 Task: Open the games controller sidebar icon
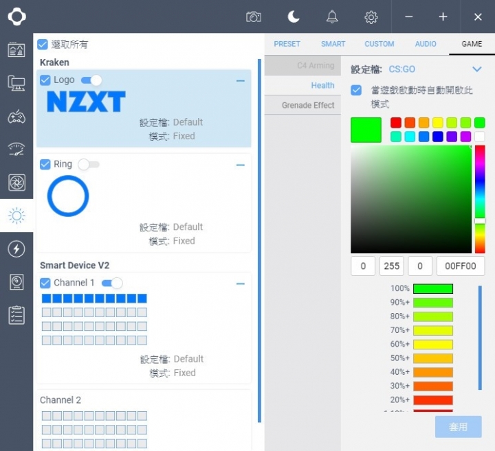pos(16,116)
